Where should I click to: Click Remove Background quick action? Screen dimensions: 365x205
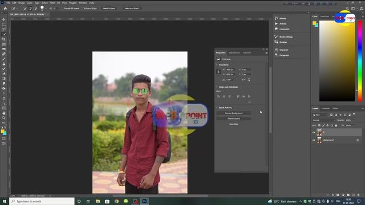[234, 113]
